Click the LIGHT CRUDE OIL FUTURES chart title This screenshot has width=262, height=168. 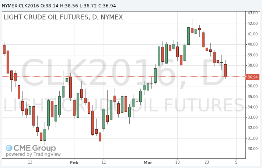(x=63, y=17)
